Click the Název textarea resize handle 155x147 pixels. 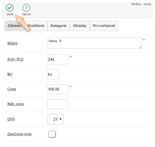140,47
